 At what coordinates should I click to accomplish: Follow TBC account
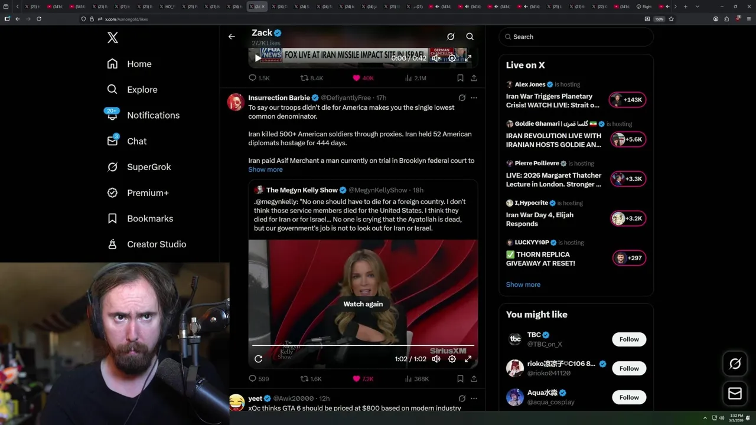click(x=629, y=339)
